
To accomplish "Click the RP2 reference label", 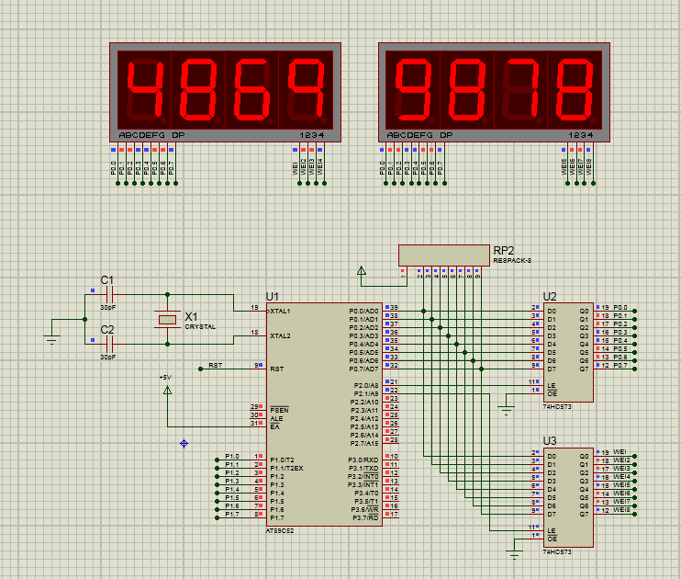I will click(503, 251).
